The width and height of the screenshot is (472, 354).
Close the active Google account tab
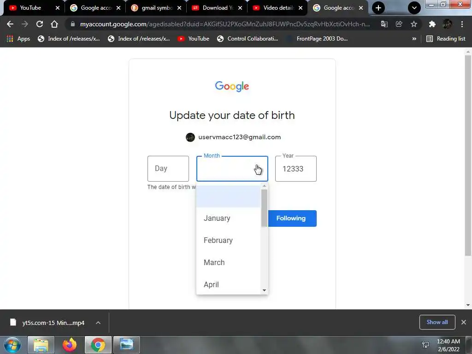point(361,8)
